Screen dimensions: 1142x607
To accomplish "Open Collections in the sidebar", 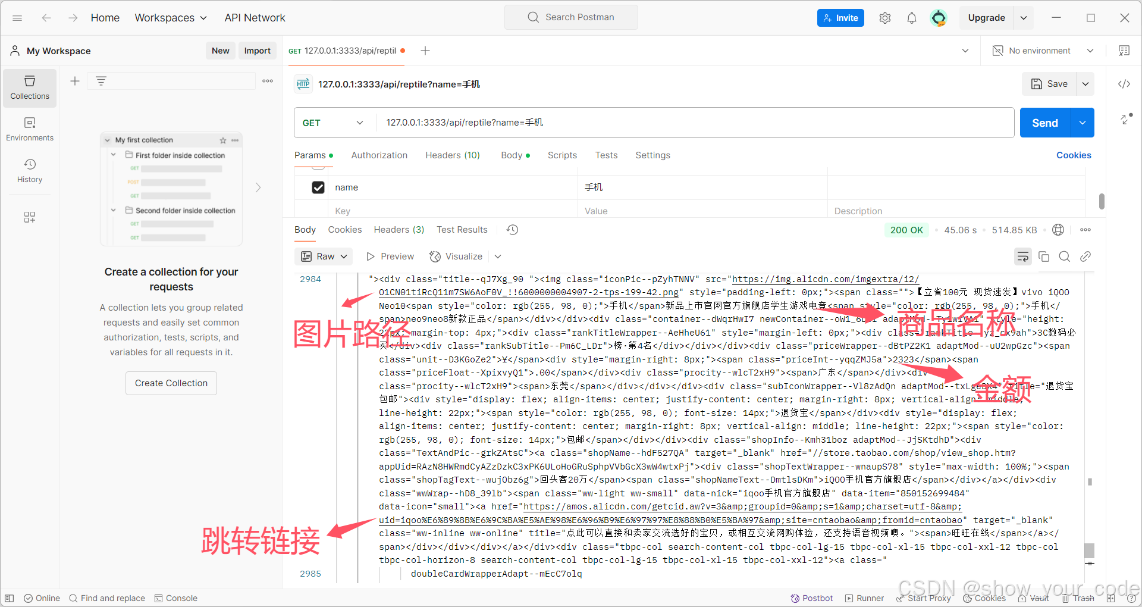I will tap(30, 88).
